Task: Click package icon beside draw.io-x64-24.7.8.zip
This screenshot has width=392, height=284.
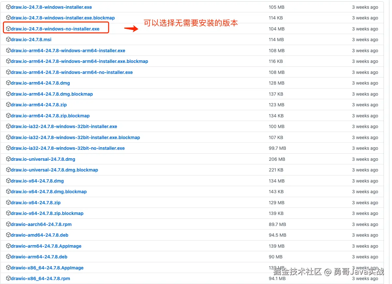Action: 8,203
